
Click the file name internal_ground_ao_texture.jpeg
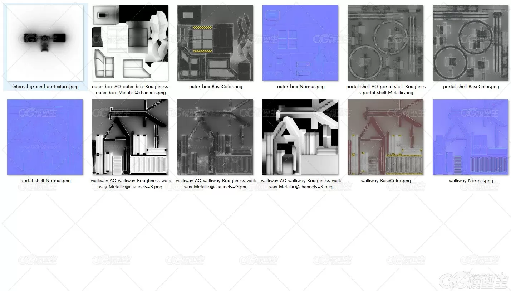click(x=45, y=87)
